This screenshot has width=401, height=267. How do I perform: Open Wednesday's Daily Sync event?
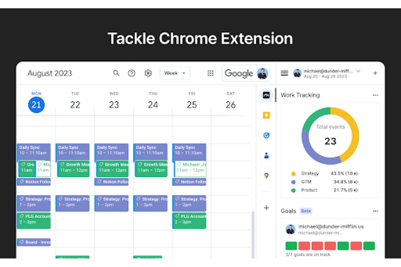tap(111, 152)
